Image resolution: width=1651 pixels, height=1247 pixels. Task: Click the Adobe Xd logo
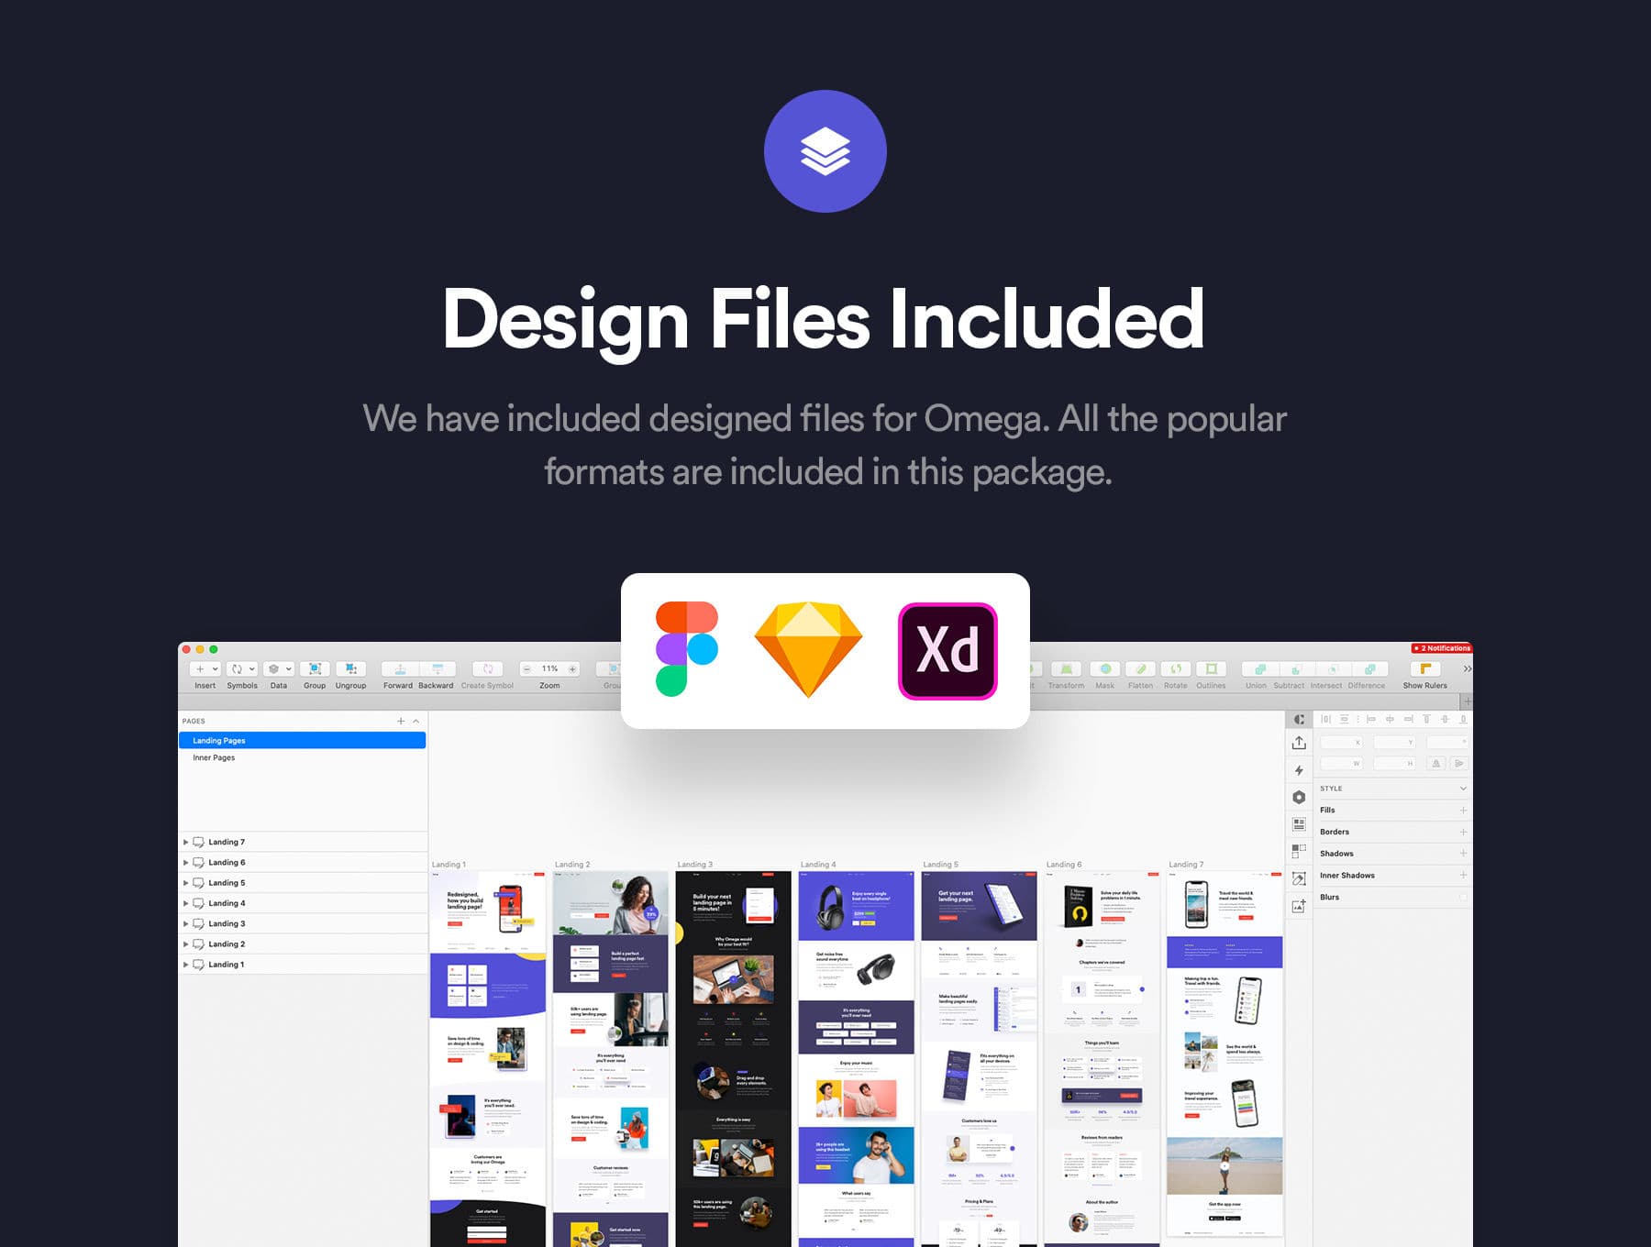tap(947, 651)
